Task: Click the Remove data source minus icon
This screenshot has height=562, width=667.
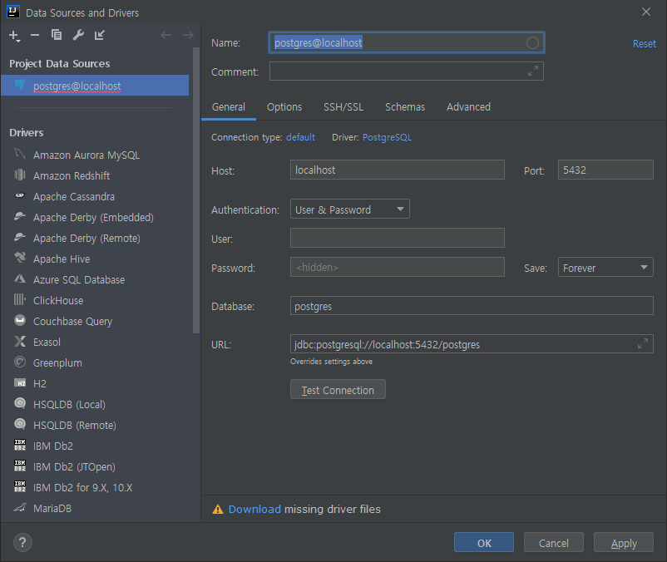Action: [x=36, y=36]
